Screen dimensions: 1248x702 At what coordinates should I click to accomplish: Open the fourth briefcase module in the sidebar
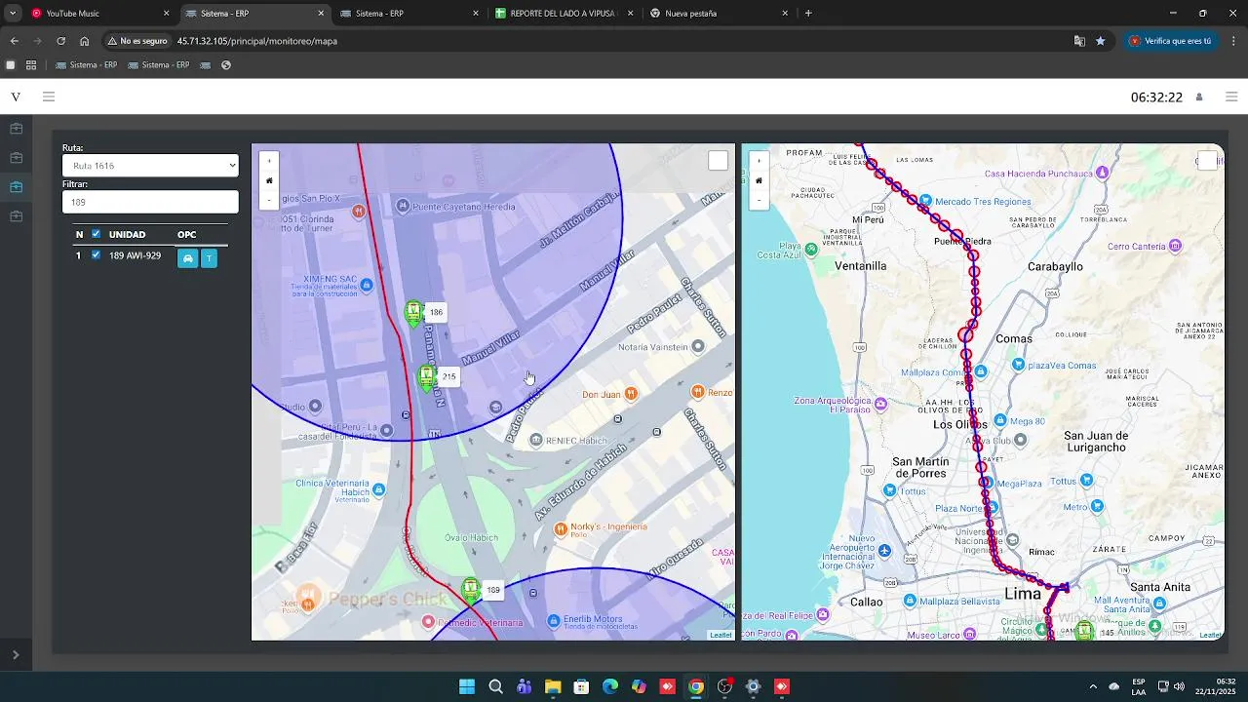pos(16,216)
